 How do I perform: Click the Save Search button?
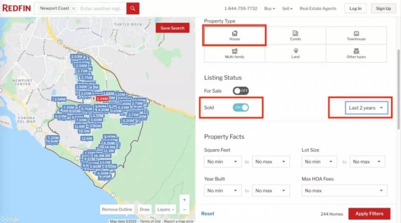[172, 28]
